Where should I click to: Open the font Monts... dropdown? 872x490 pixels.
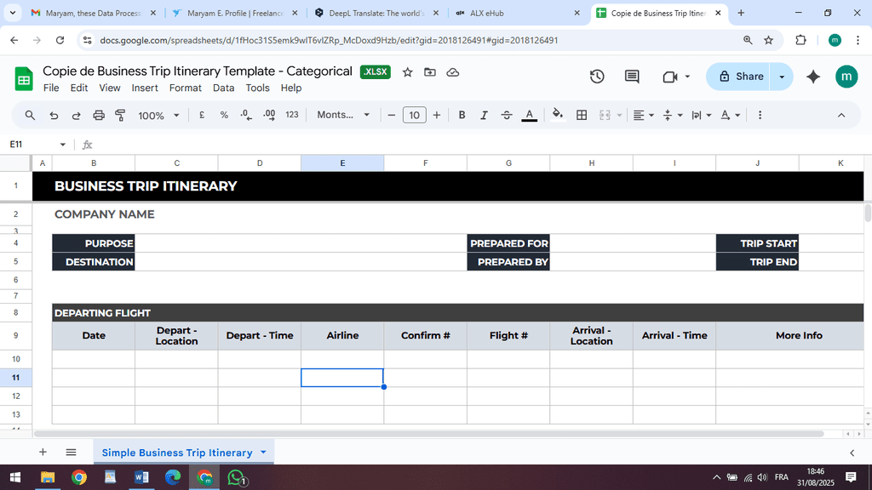coord(343,115)
